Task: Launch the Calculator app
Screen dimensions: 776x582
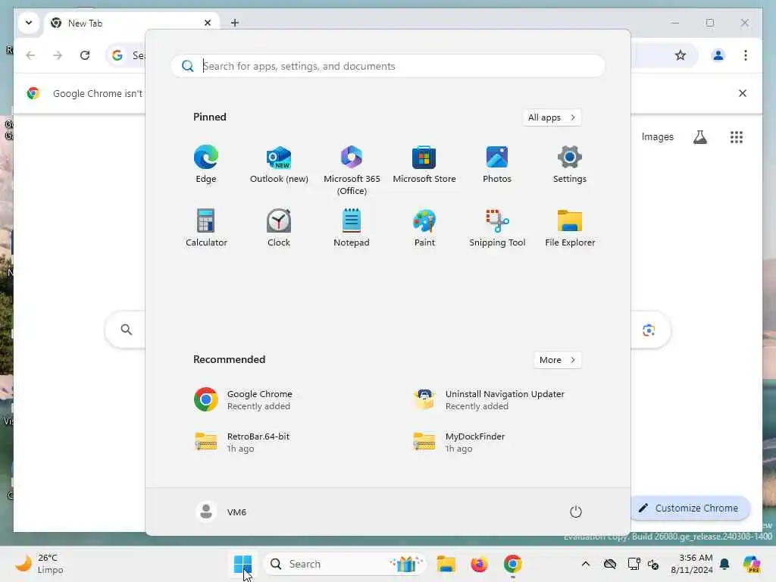Action: pyautogui.click(x=206, y=227)
